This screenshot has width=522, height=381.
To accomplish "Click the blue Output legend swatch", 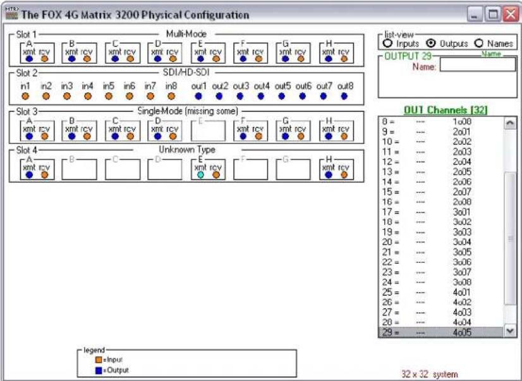I will 99,370.
